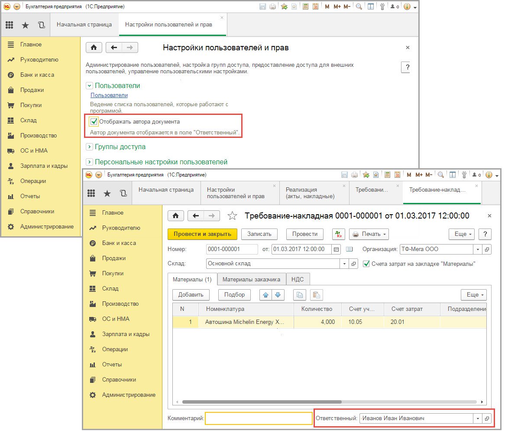Open calendar icon in back window titlebar
Screen dimensions: 508x431
(x=315, y=7)
